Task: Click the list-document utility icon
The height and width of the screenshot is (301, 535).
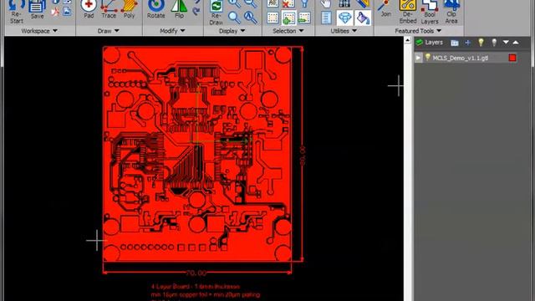Action: pyautogui.click(x=326, y=18)
